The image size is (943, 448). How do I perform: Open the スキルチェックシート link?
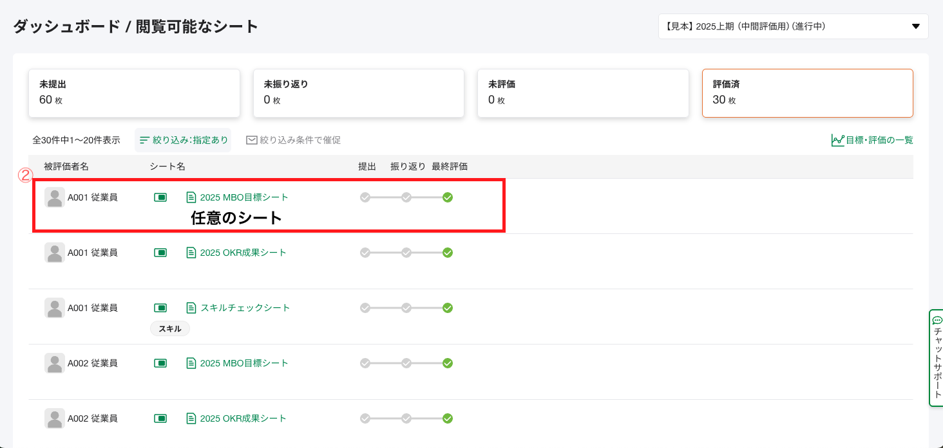pos(247,307)
